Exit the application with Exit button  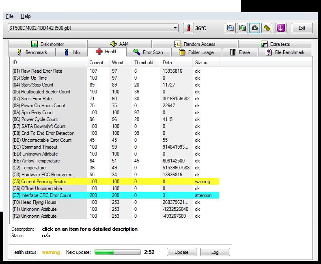point(302,28)
